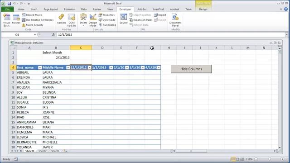Click the Select Month cell
Viewport: 290px width, 163px height.
[x=56, y=53]
